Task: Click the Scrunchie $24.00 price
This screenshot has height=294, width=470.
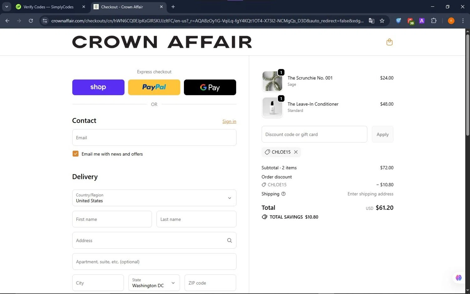Action: (387, 78)
